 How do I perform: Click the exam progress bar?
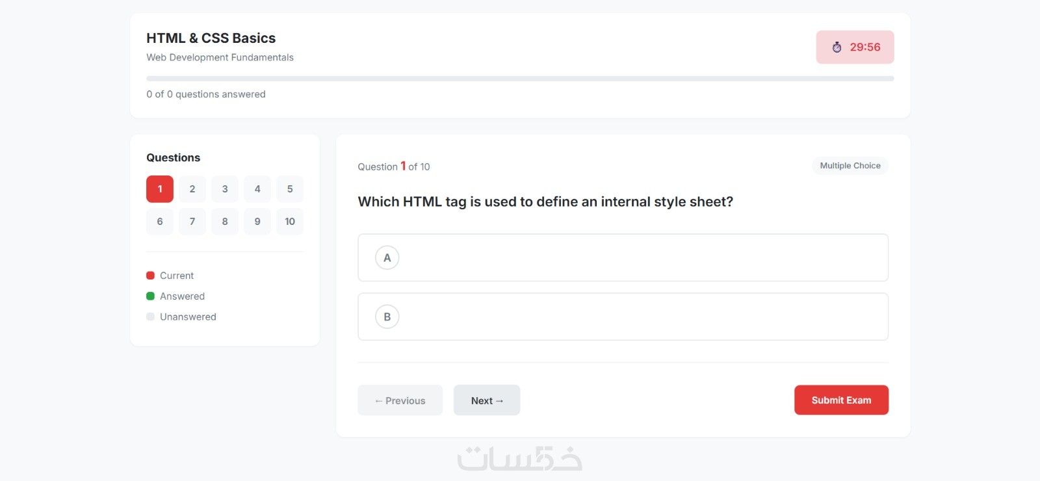(x=520, y=79)
